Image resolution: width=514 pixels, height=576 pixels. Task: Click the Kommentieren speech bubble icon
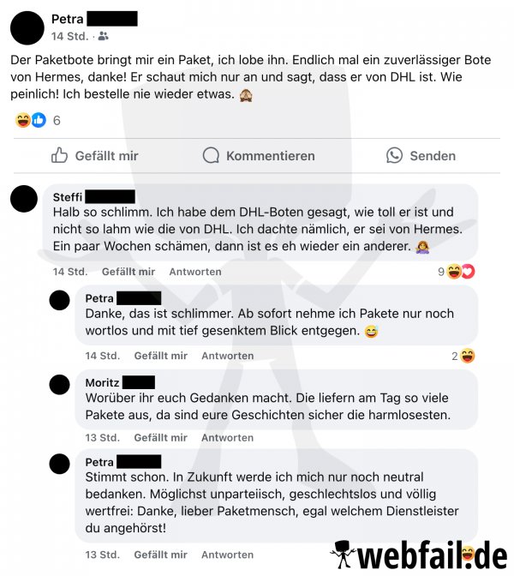[x=211, y=155]
